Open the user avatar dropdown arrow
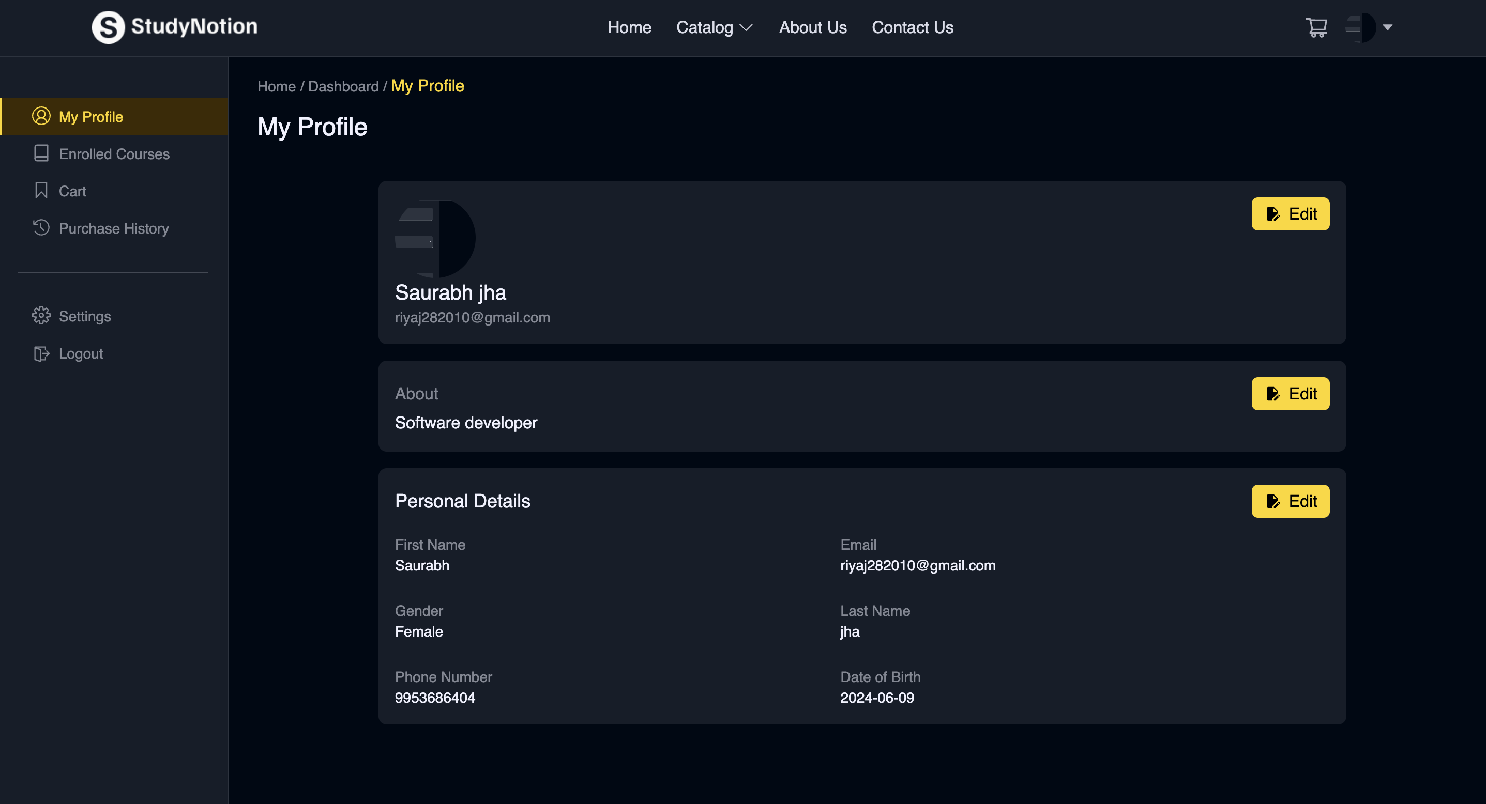 click(1387, 27)
